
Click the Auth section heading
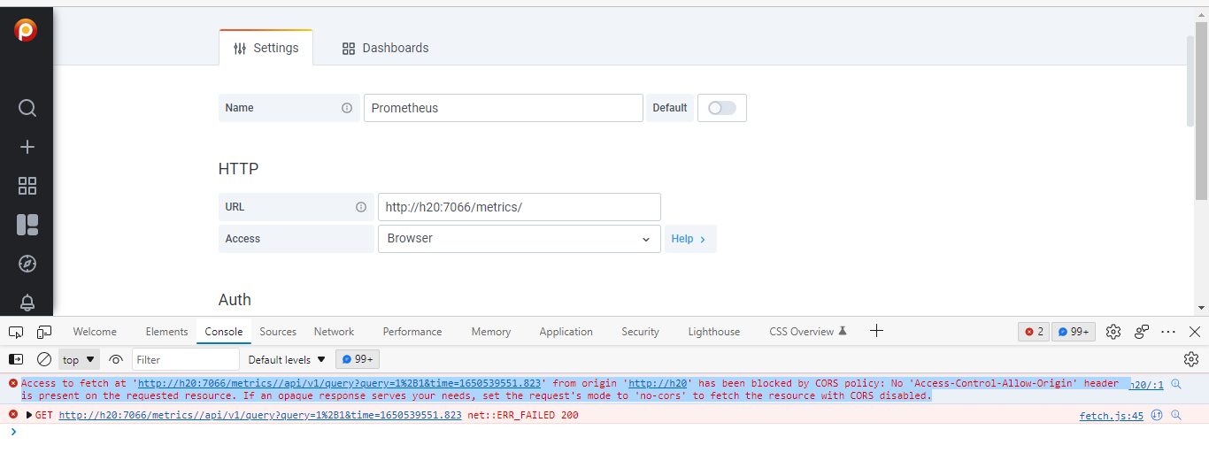tap(235, 300)
